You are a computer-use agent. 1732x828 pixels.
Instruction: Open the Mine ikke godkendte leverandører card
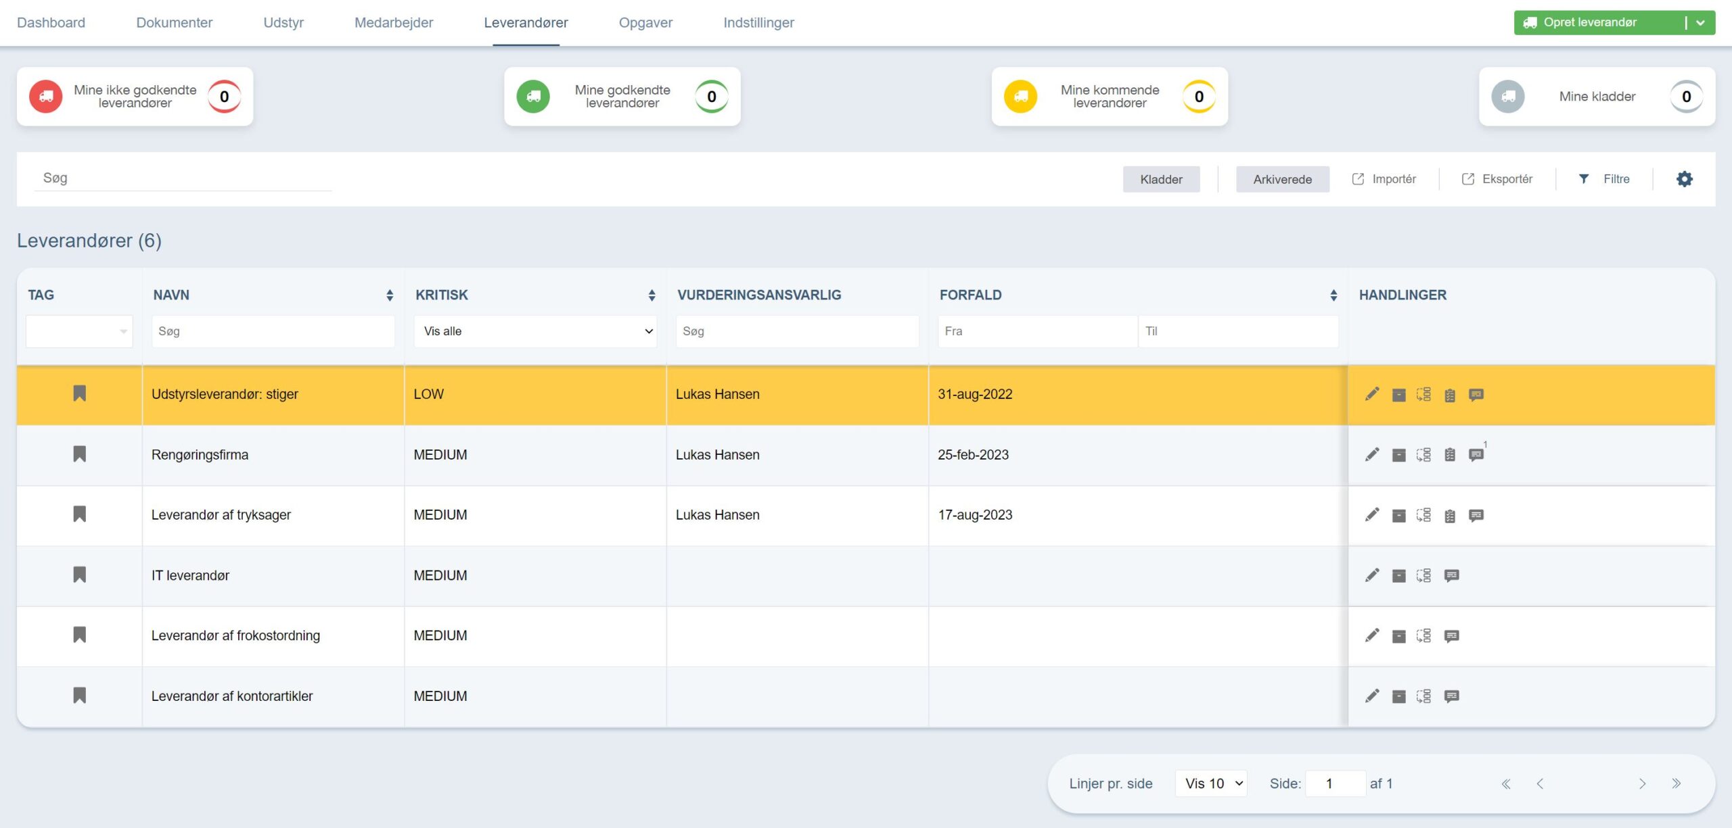(x=135, y=97)
